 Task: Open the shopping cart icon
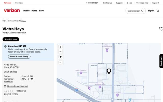click(x=158, y=11)
